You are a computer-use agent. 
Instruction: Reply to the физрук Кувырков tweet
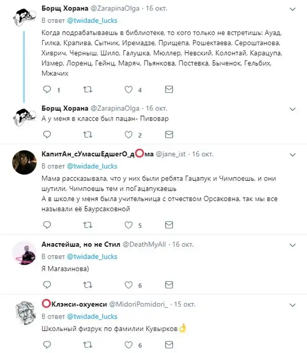tap(47, 345)
